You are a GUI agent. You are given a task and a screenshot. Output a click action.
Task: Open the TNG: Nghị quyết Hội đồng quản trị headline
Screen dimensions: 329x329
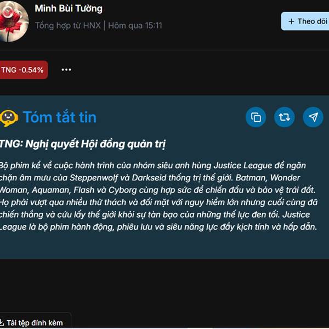tap(83, 144)
